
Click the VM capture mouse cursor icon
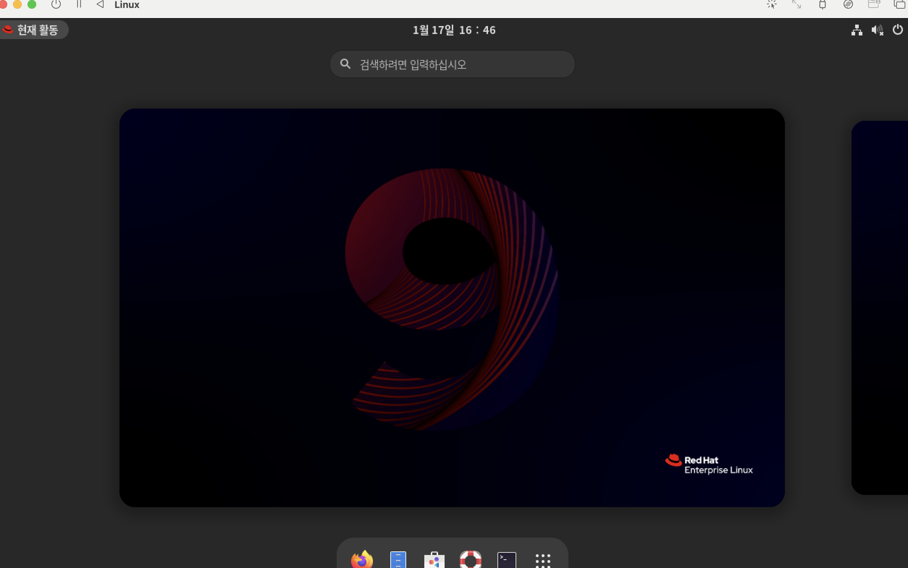pos(772,4)
